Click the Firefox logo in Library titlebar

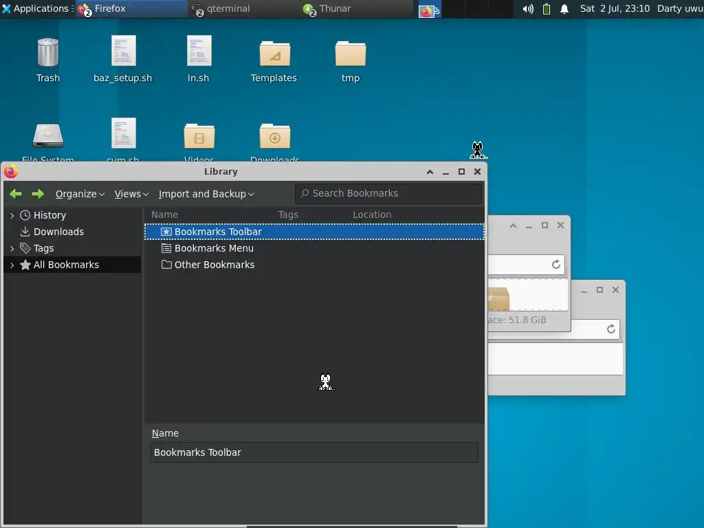click(11, 171)
